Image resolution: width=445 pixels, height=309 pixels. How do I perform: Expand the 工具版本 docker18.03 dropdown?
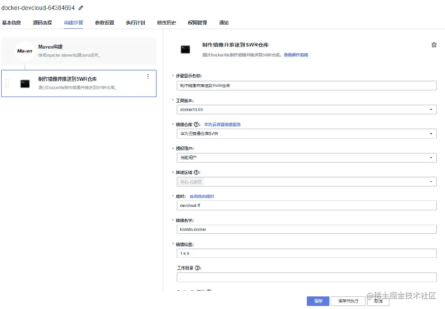pyautogui.click(x=306, y=110)
